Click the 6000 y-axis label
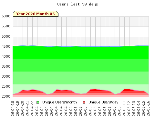Screen dimensions: 155x116 [6, 16]
